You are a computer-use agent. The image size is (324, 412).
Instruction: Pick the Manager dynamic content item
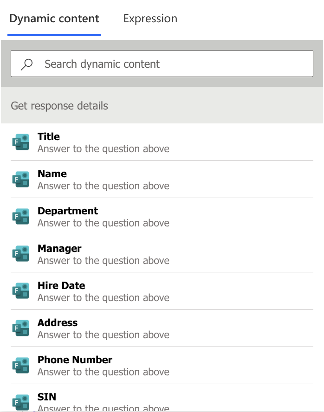click(x=162, y=254)
